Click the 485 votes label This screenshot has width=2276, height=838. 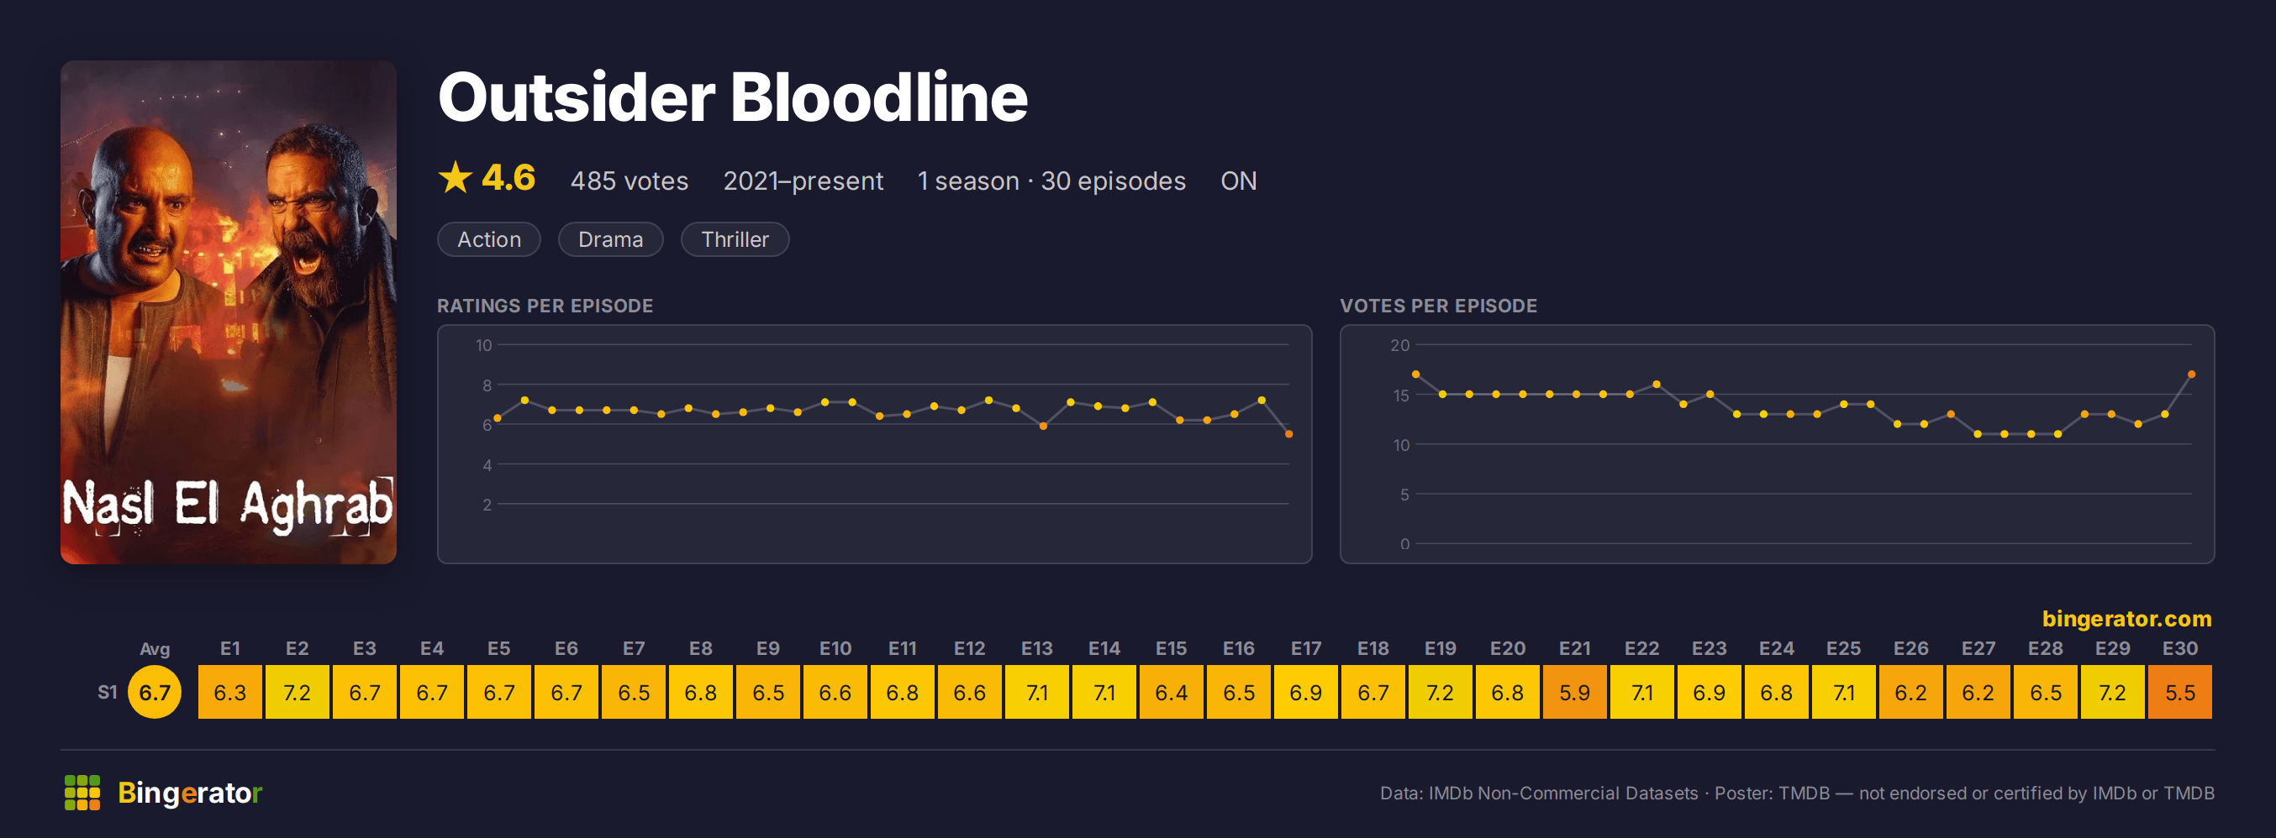click(629, 181)
